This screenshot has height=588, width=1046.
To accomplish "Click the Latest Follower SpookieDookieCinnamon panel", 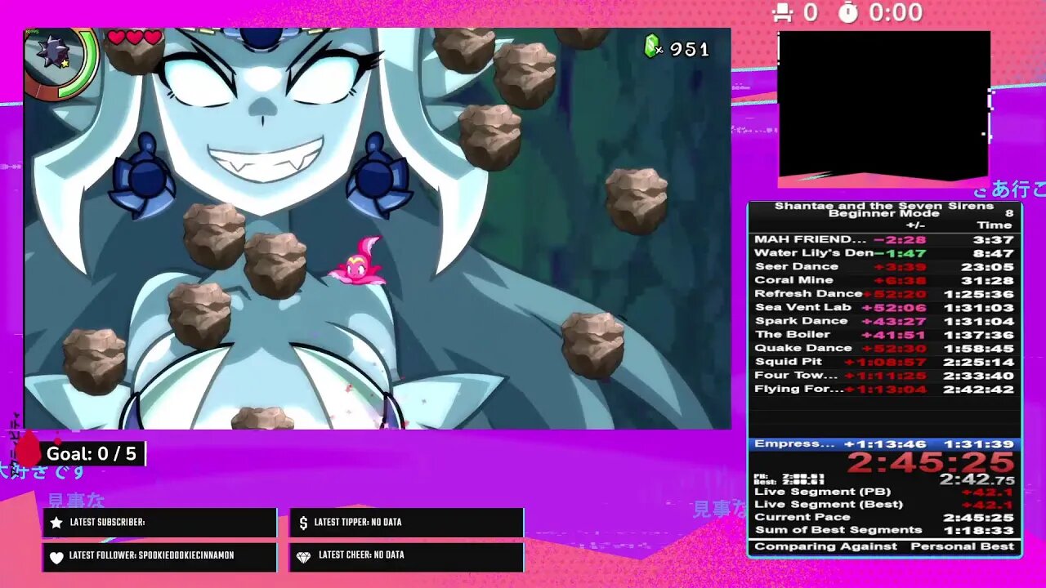I will click(x=159, y=556).
